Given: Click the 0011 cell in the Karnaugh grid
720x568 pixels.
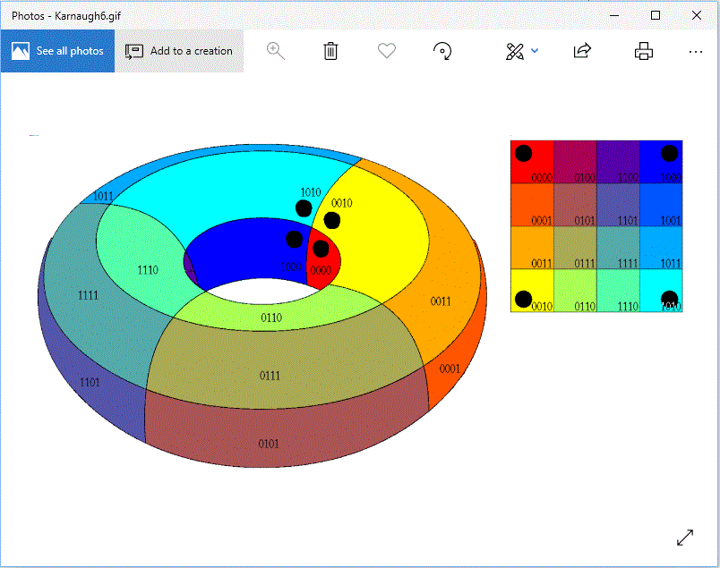Looking at the screenshot, I should point(532,248).
